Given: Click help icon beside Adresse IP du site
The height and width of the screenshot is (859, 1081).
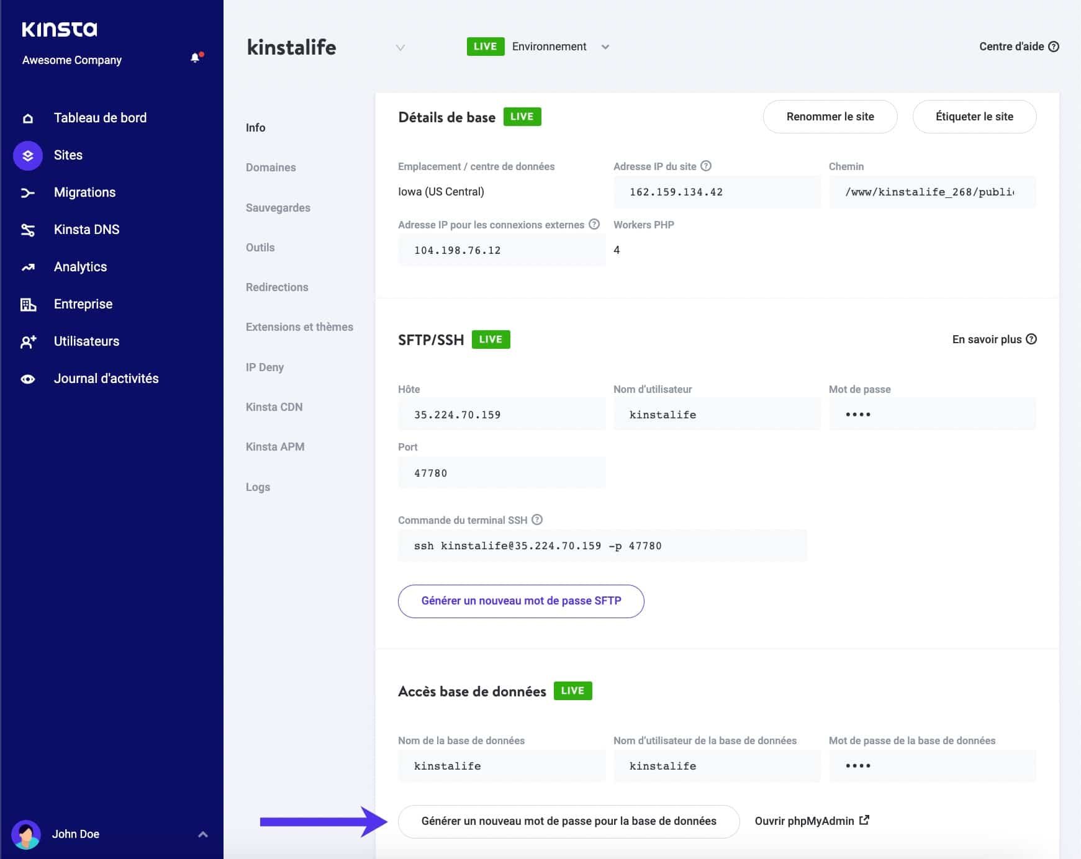Looking at the screenshot, I should 706,166.
